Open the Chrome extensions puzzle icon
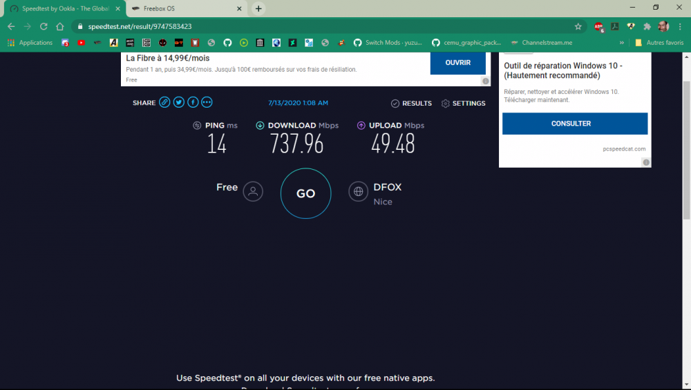 click(647, 26)
